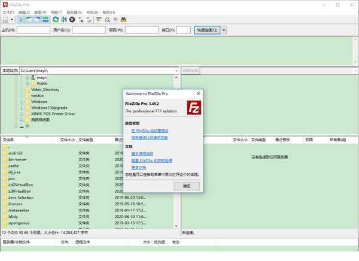Toggle directory comparison magnifier icon
Screen dimensions: 359x261
click(x=107, y=20)
